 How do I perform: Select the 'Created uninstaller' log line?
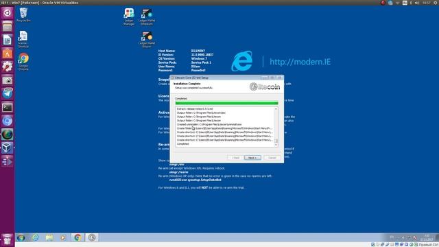(209, 124)
